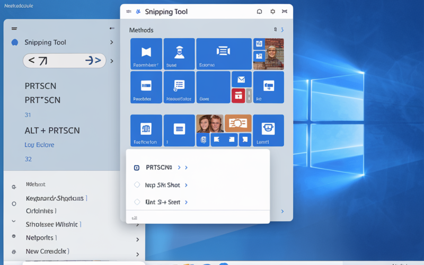
Task: Open the Gore tile
Action: 214,87
